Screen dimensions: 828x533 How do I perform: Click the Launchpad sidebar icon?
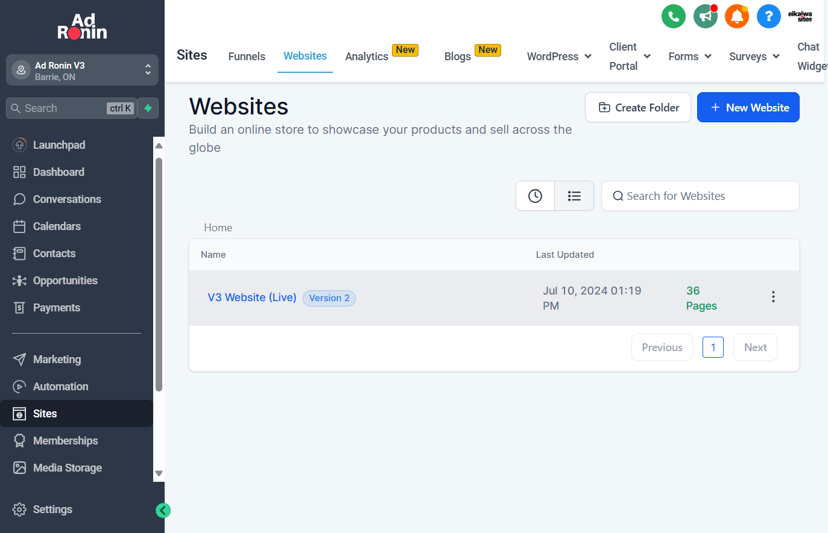[20, 145]
